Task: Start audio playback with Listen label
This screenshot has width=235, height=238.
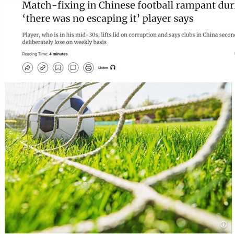Action: click(x=103, y=67)
